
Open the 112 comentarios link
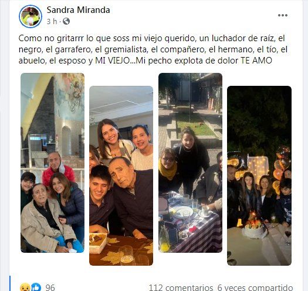click(x=181, y=287)
